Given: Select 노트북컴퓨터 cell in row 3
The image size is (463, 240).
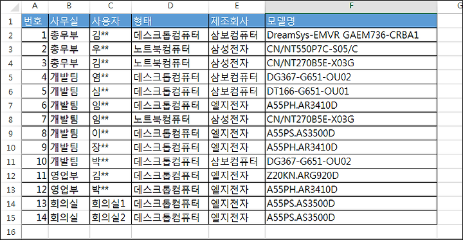Looking at the screenshot, I should [170, 49].
